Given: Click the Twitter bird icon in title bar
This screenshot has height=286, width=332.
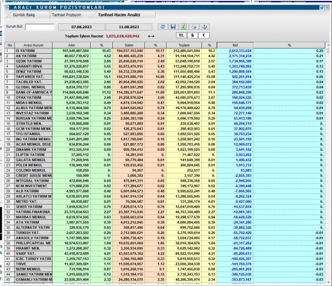Looking at the screenshot, I should pyautogui.click(x=321, y=7).
